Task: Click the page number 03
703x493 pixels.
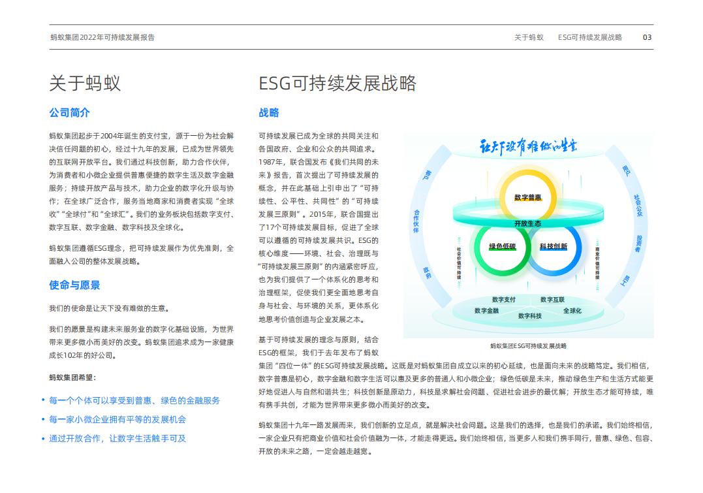Action: tap(647, 37)
